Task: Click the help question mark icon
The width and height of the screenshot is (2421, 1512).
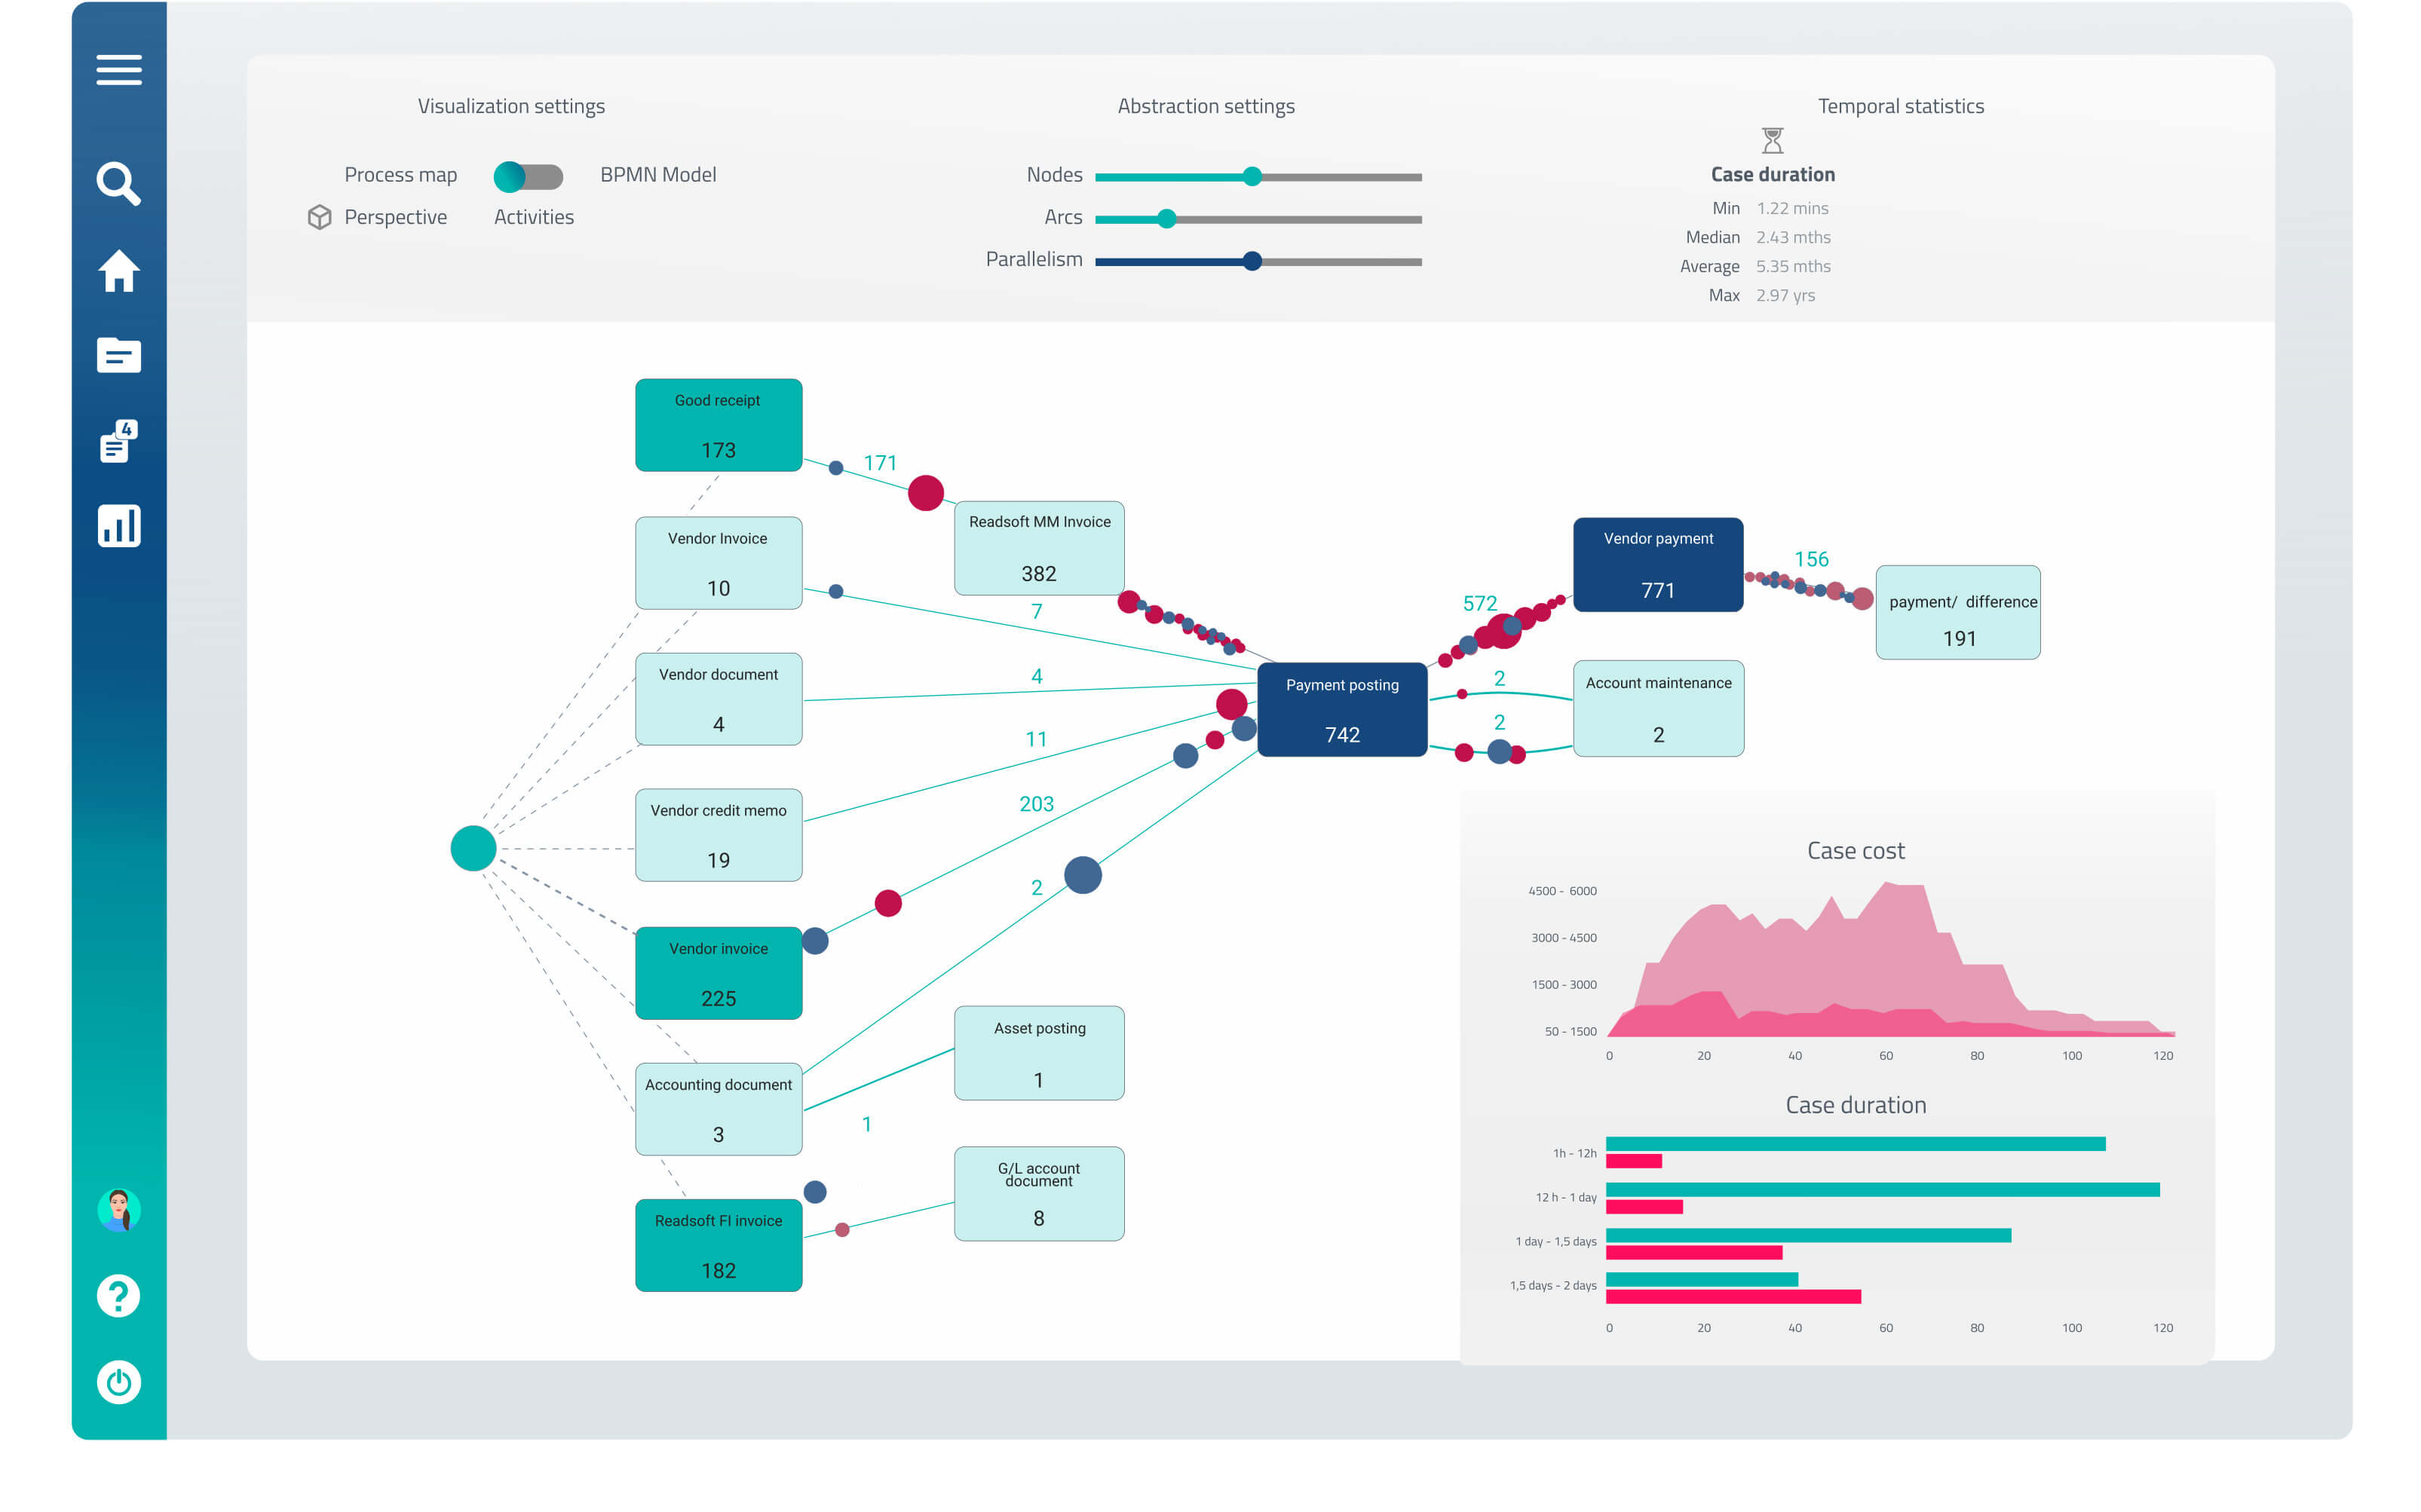Action: coord(118,1295)
